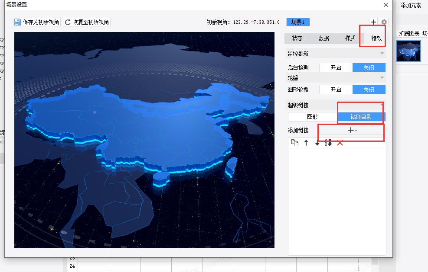
Task: Select row 24 header in spreadsheet
Action: tap(72, 266)
